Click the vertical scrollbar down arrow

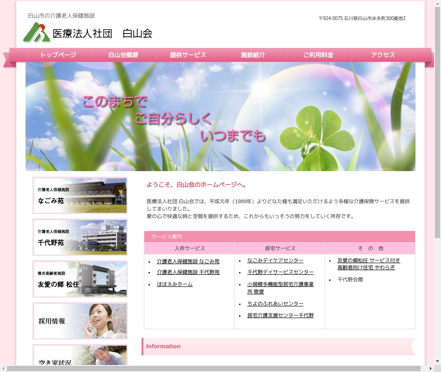(437, 361)
